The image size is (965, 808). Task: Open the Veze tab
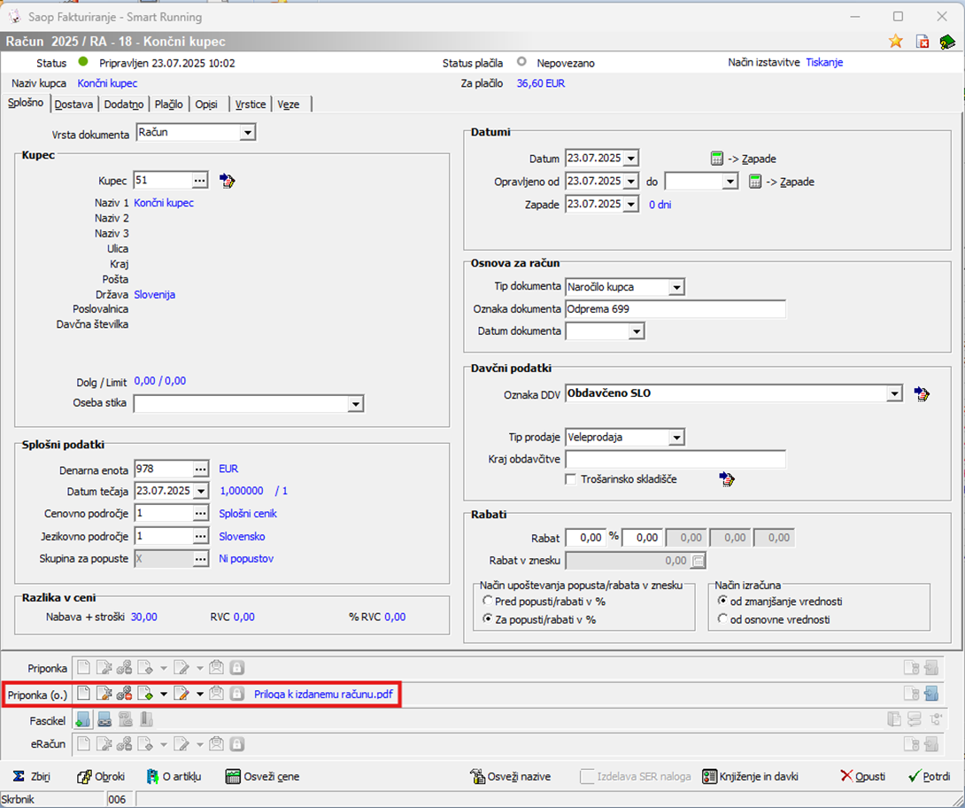[288, 104]
